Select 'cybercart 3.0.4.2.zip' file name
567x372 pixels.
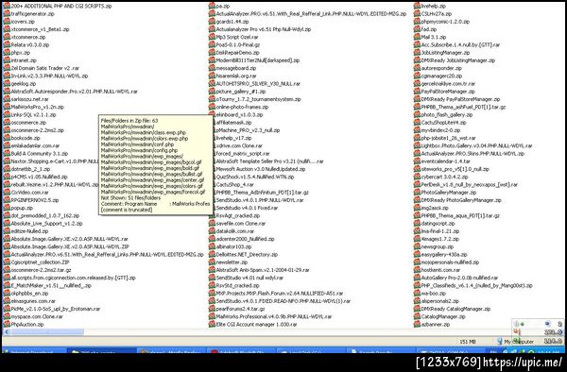tap(444, 177)
